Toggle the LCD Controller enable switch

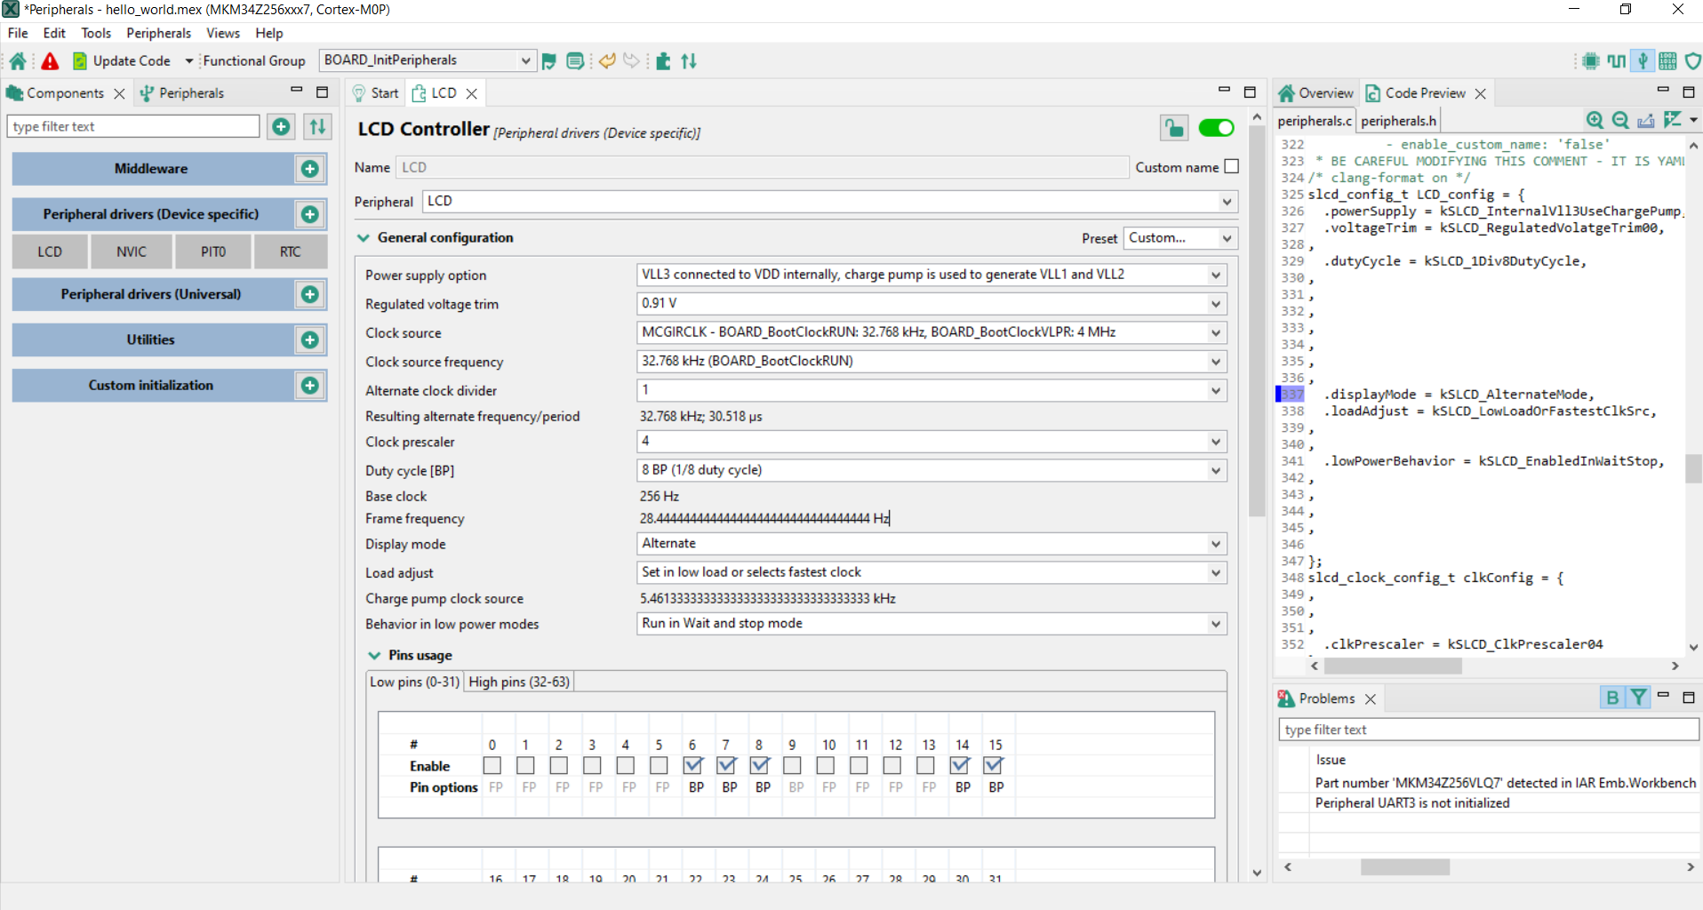(x=1216, y=128)
